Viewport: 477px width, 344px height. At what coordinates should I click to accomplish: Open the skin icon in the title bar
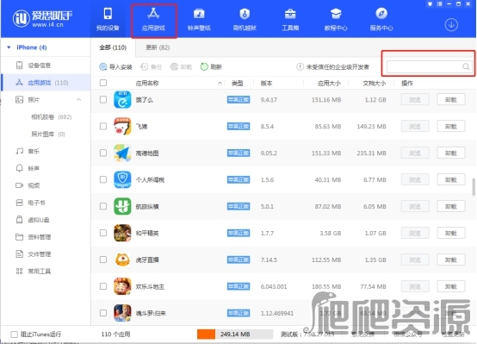[431, 4]
